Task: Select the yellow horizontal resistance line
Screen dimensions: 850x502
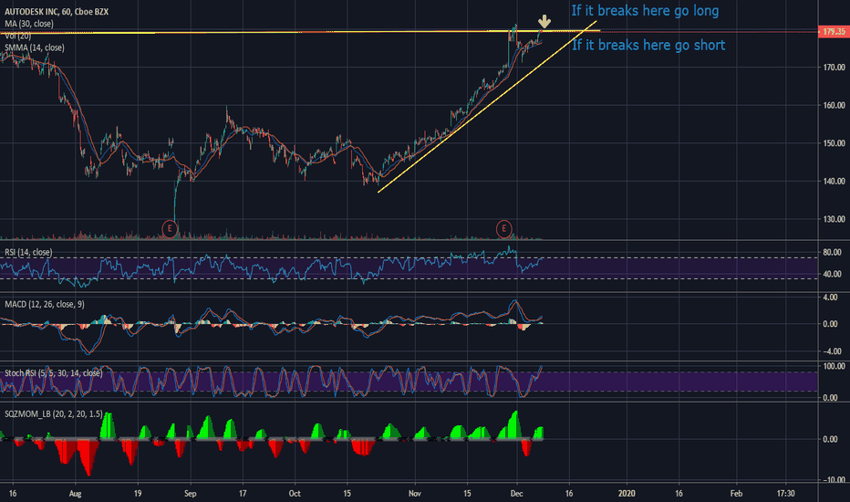Action: 300,33
